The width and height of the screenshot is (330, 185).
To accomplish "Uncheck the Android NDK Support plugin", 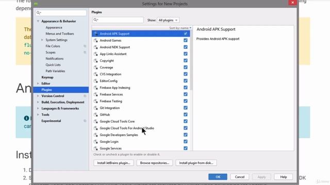I will pos(186,47).
